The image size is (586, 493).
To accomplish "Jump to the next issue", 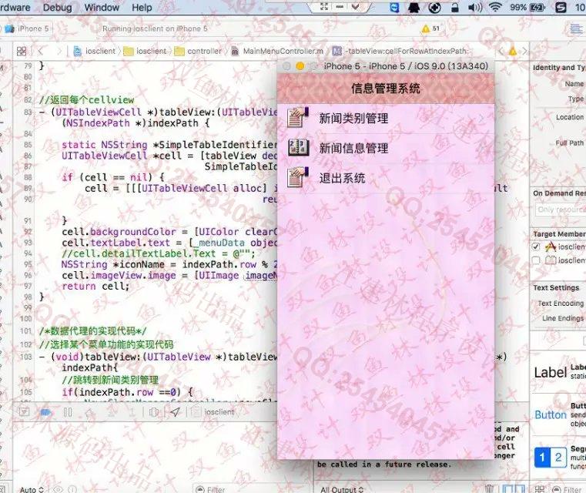I will (x=524, y=51).
